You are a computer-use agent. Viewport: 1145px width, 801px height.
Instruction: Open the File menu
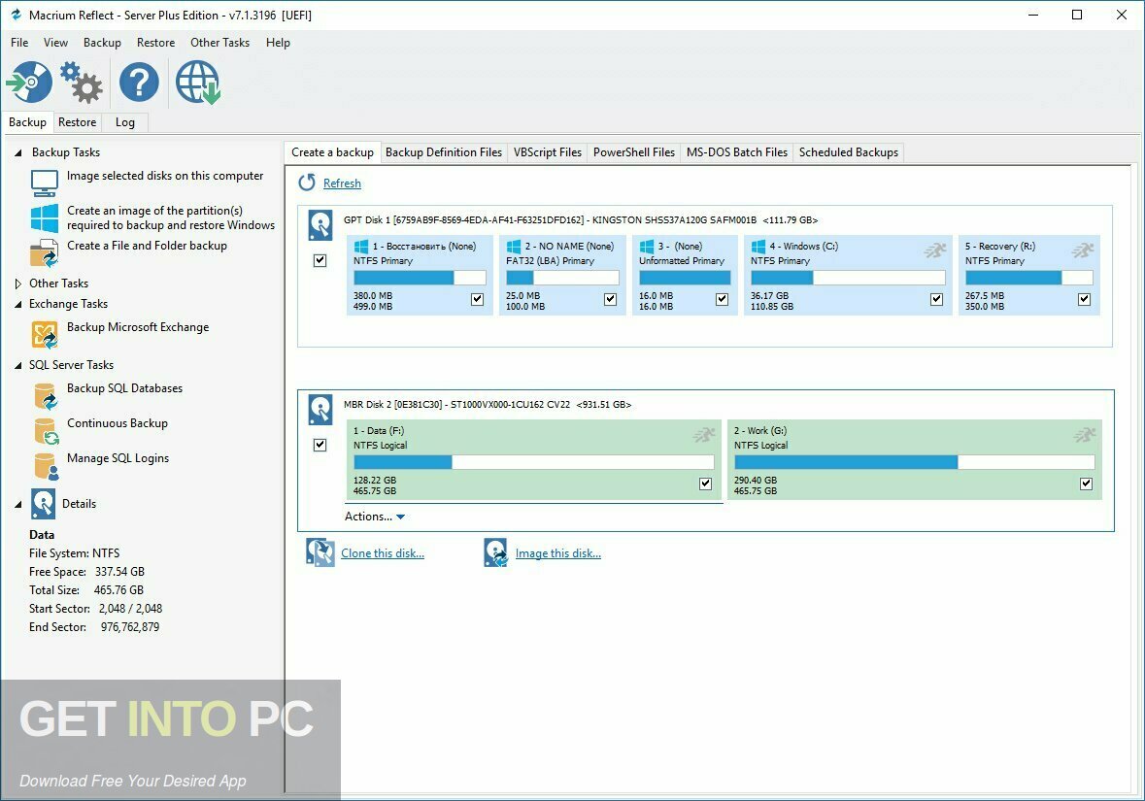pos(19,43)
